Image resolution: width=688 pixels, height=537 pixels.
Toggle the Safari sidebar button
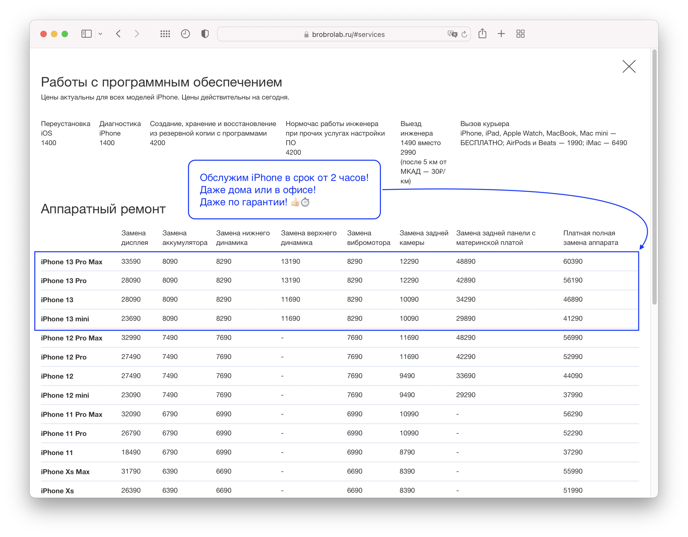coord(86,34)
